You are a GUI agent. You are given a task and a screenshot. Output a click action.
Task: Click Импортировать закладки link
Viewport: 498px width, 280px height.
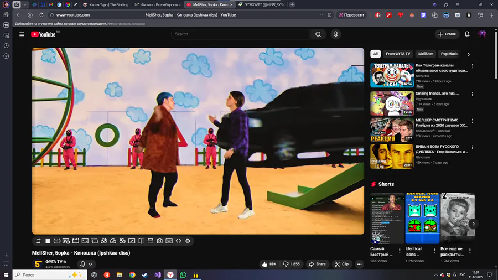126,24
